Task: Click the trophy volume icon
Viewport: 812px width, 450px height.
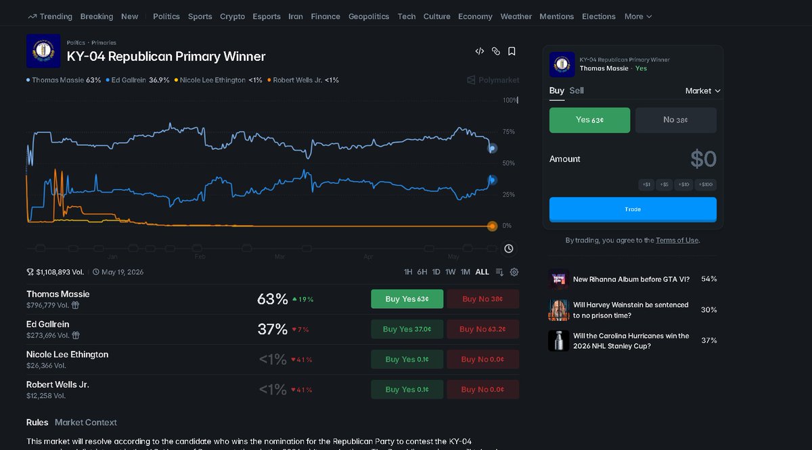Action: (x=30, y=272)
